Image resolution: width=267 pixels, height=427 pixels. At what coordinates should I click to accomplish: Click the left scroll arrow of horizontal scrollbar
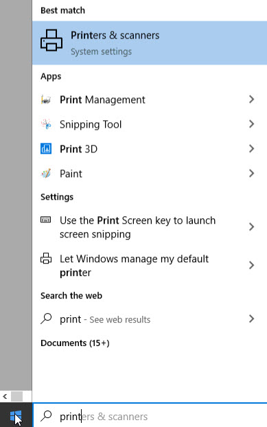pos(5,396)
